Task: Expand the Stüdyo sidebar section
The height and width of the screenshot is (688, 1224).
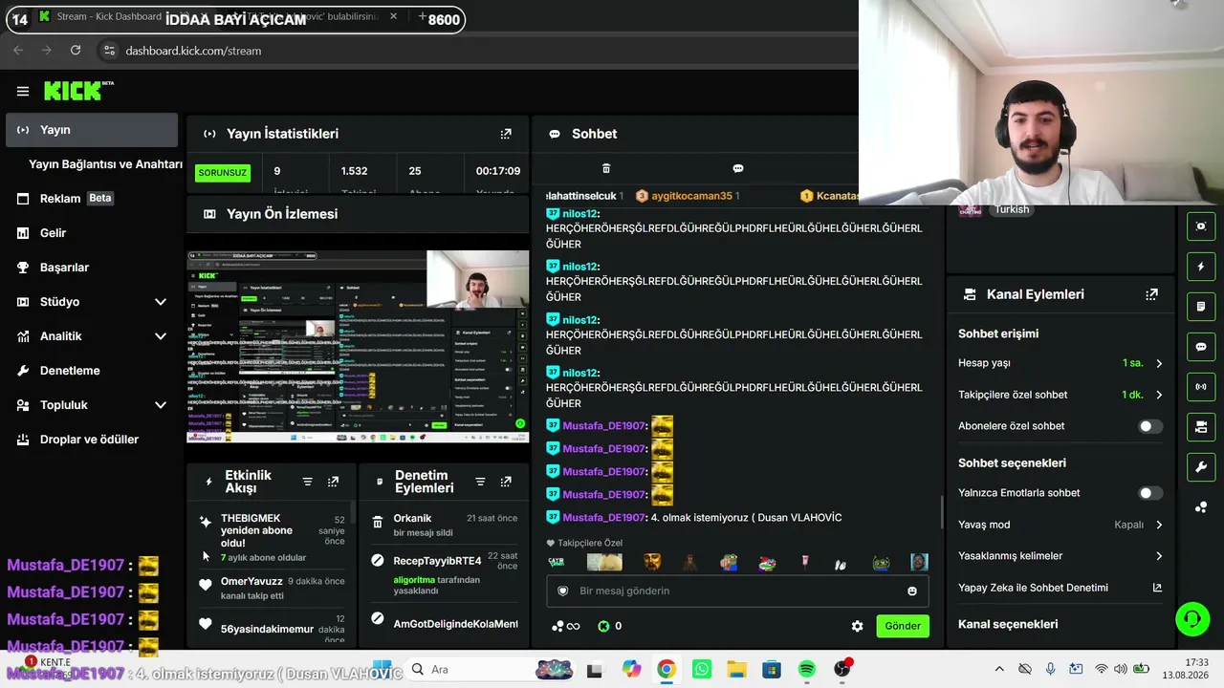Action: click(x=160, y=302)
